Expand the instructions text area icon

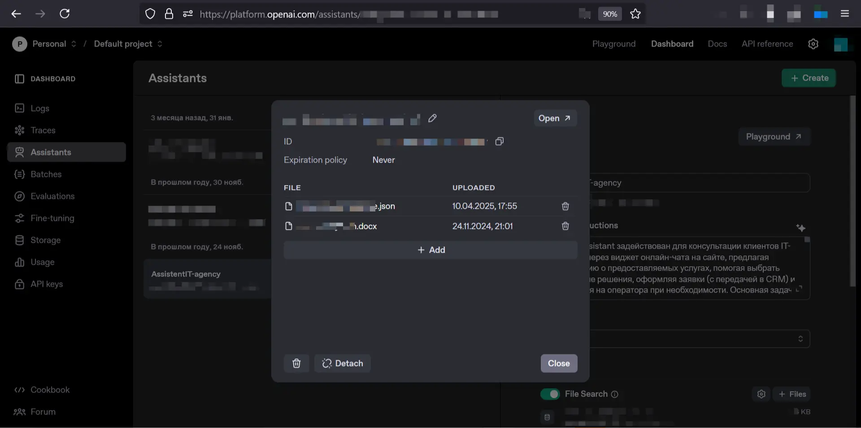click(x=799, y=289)
